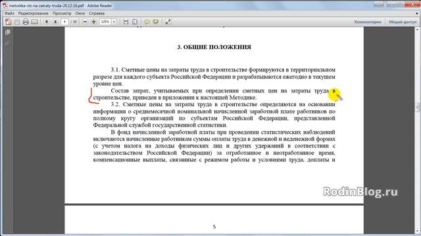Click 'Федеральной службой государственной статистики.' line

click(161, 125)
